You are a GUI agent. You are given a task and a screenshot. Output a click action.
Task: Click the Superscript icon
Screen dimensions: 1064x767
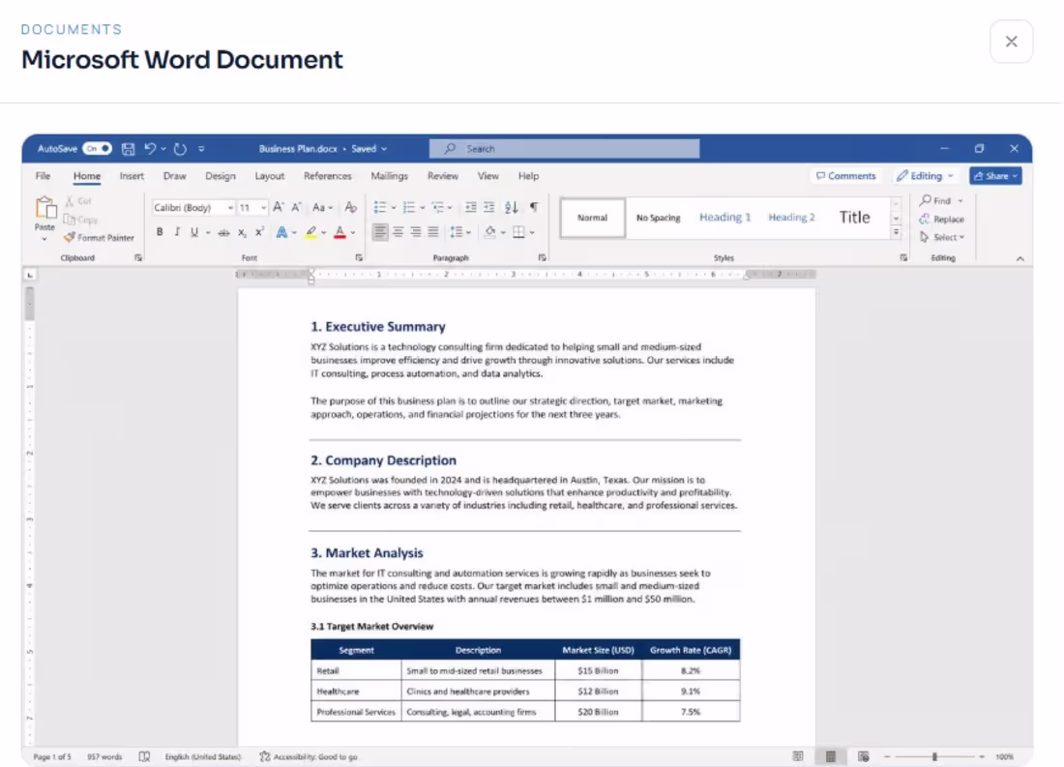point(259,232)
